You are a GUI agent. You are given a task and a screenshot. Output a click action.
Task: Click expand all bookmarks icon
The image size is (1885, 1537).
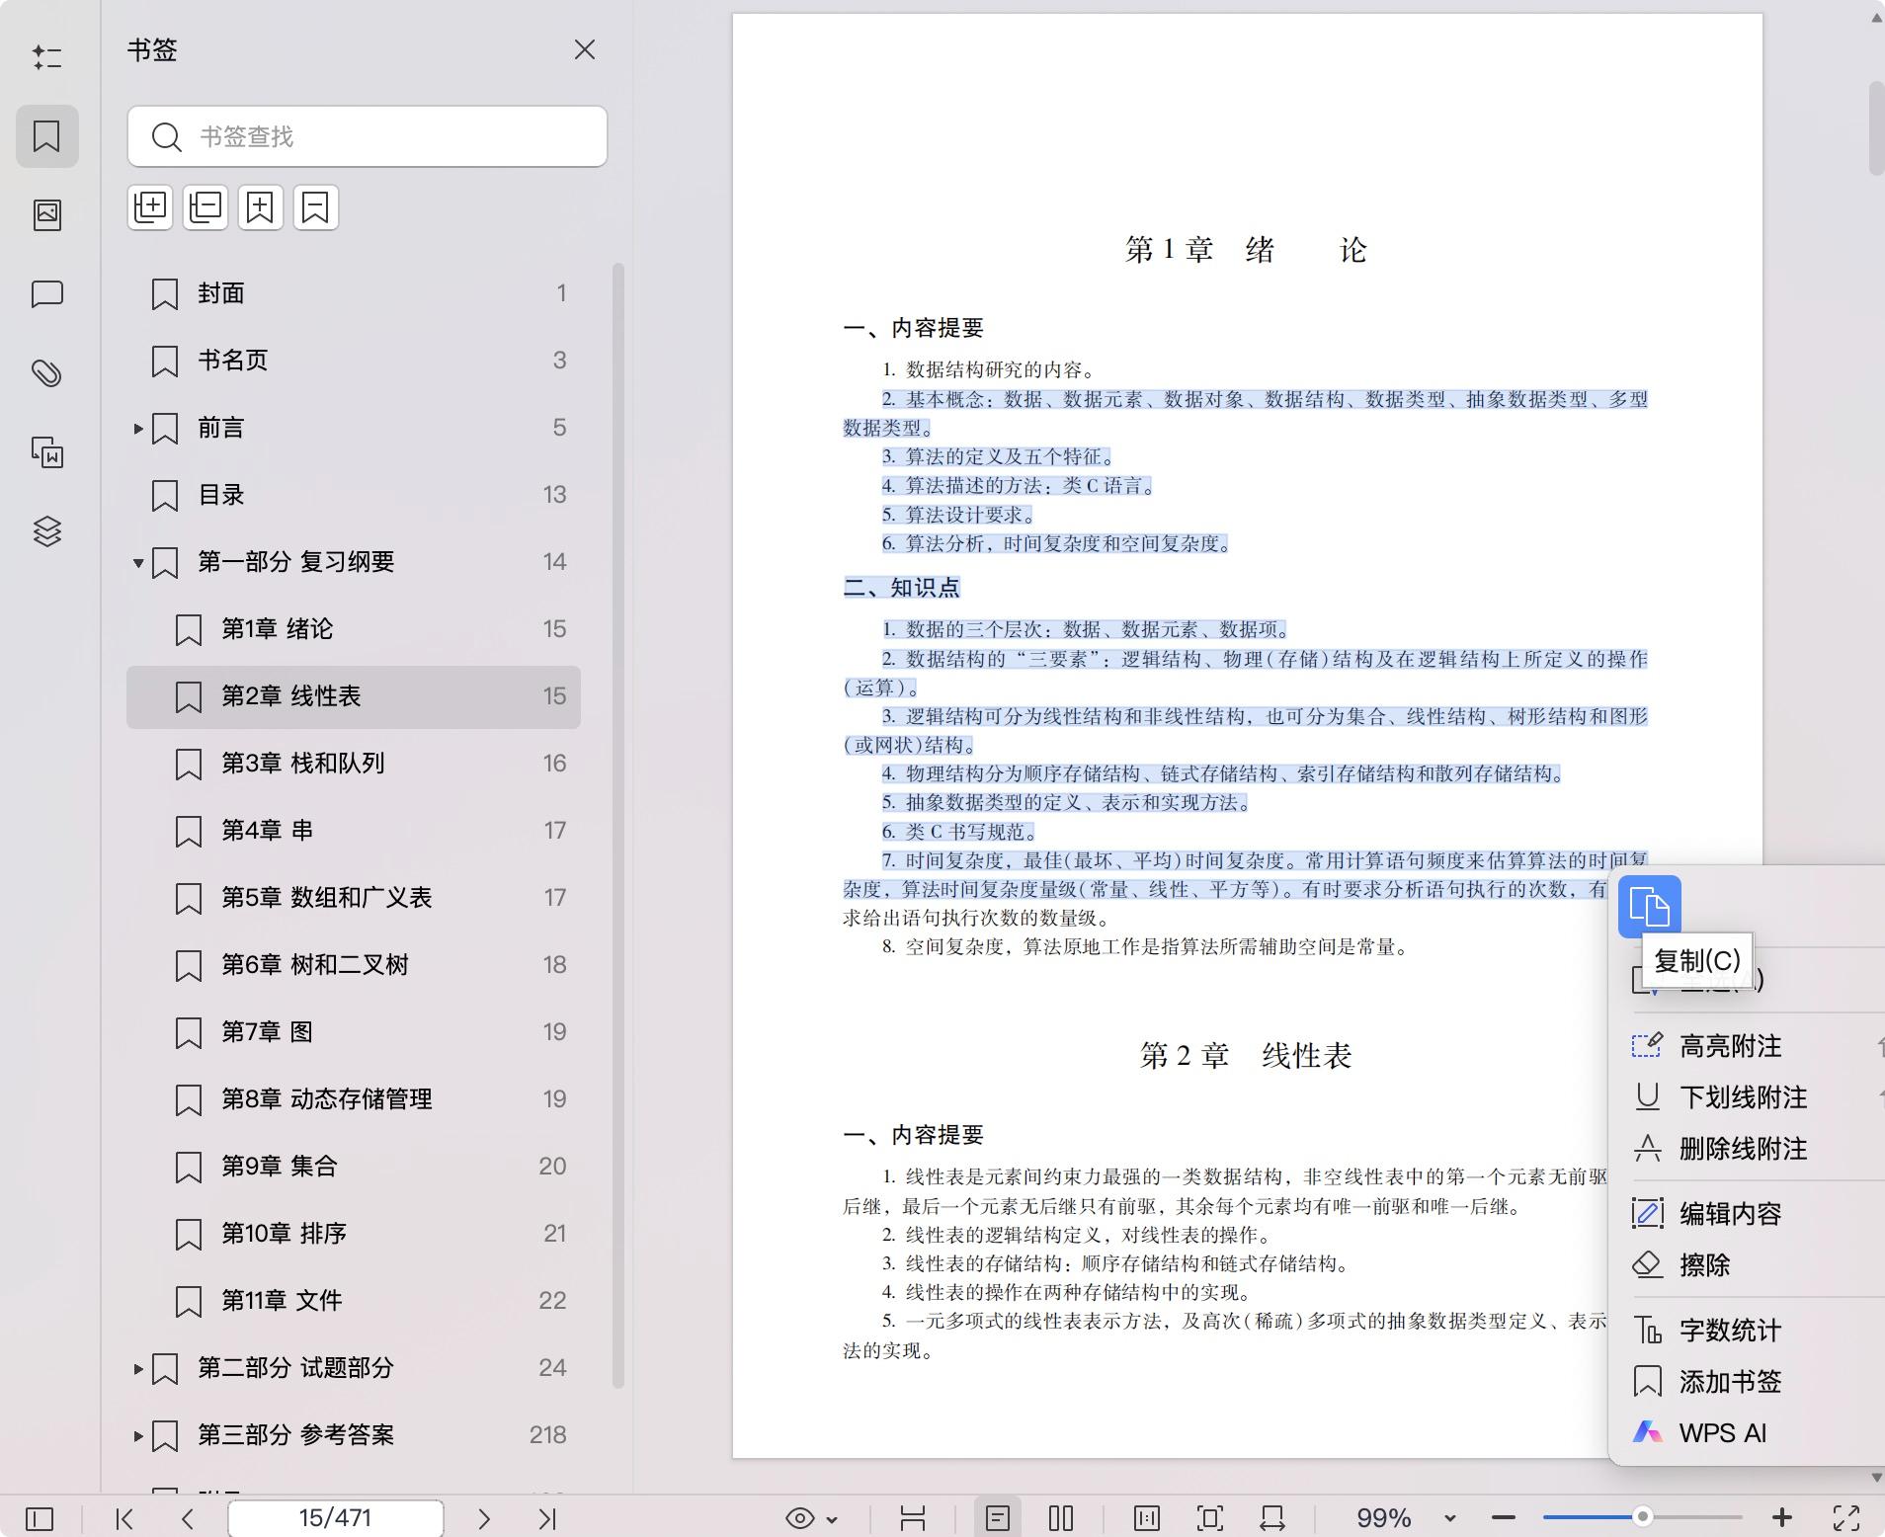[x=150, y=207]
